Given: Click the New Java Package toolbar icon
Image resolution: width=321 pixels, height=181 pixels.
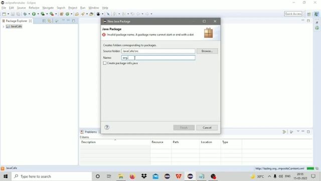Looking at the screenshot, I should (x=61, y=14).
